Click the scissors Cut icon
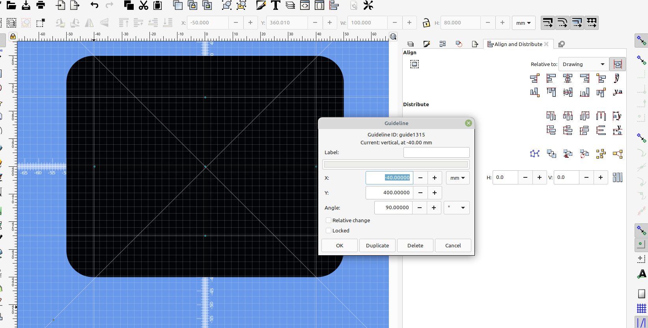Viewport: 648px width, 328px height. (x=144, y=5)
